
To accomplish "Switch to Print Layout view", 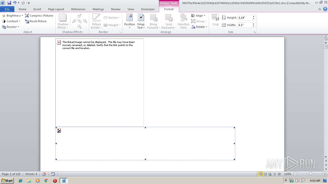I will (261, 174).
